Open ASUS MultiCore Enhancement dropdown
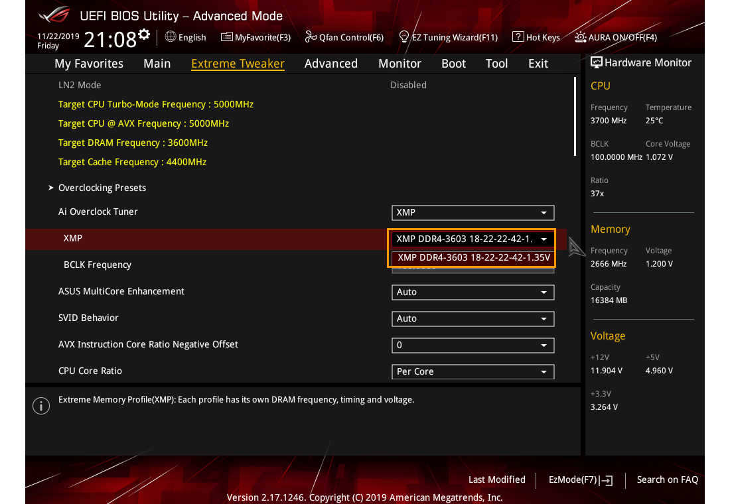Screen dimensions: 730x504 473,292
